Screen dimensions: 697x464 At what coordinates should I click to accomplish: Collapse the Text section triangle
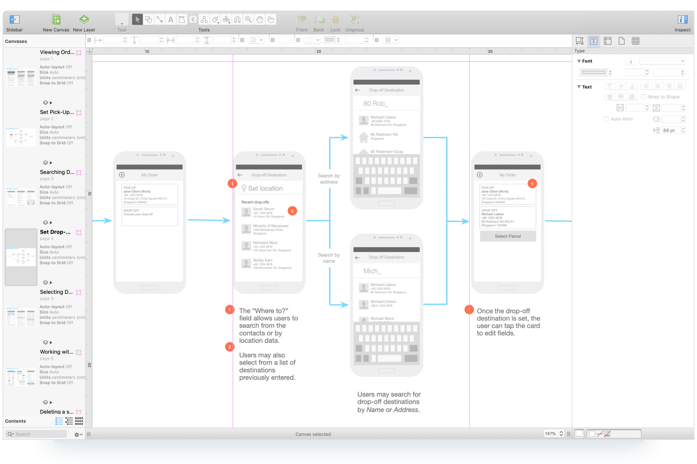click(579, 87)
